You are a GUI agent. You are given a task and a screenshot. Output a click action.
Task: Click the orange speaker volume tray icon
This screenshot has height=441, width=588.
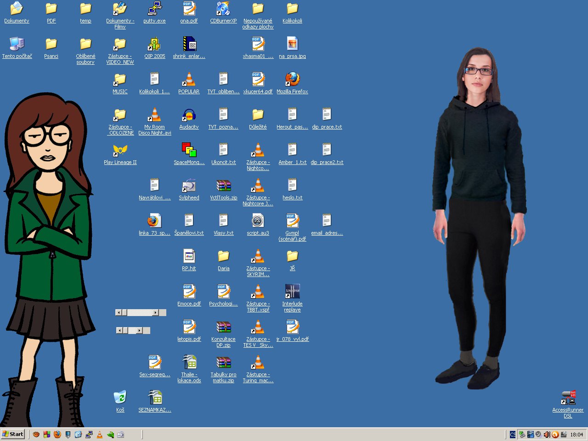[547, 434]
